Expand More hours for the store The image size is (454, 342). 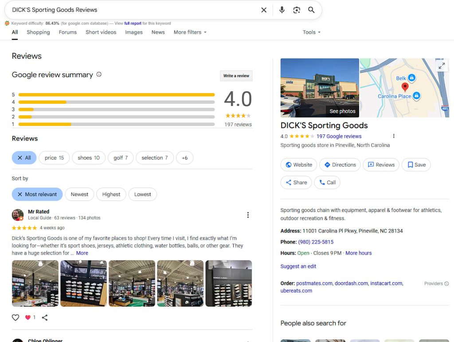point(358,253)
